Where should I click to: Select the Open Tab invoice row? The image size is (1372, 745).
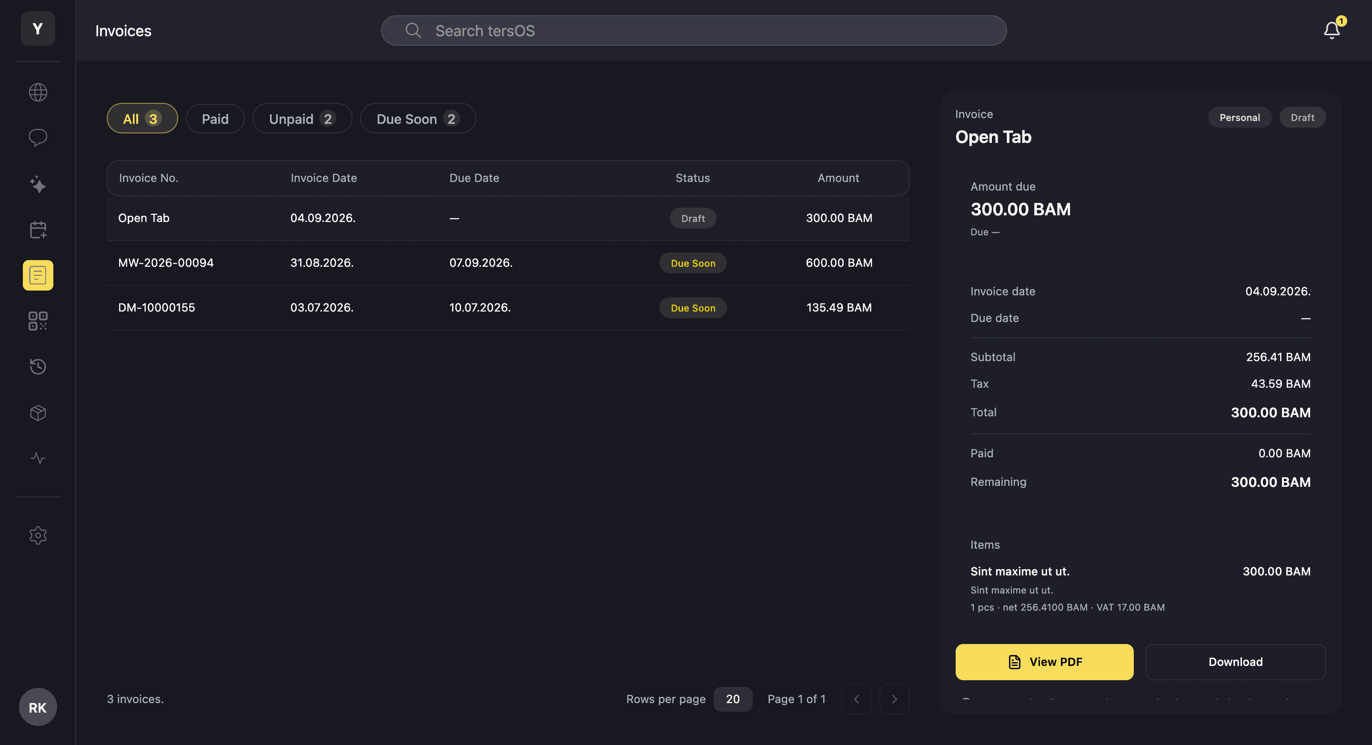508,218
